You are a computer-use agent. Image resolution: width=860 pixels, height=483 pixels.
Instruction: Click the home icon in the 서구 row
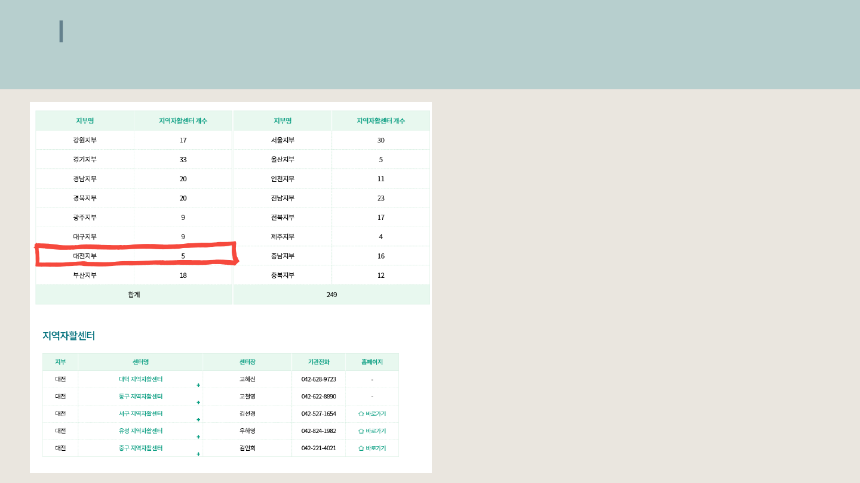[x=361, y=414]
